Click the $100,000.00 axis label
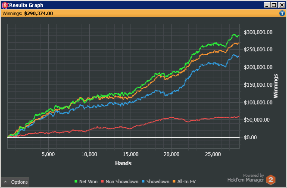The image size is (287, 188). (x=258, y=102)
